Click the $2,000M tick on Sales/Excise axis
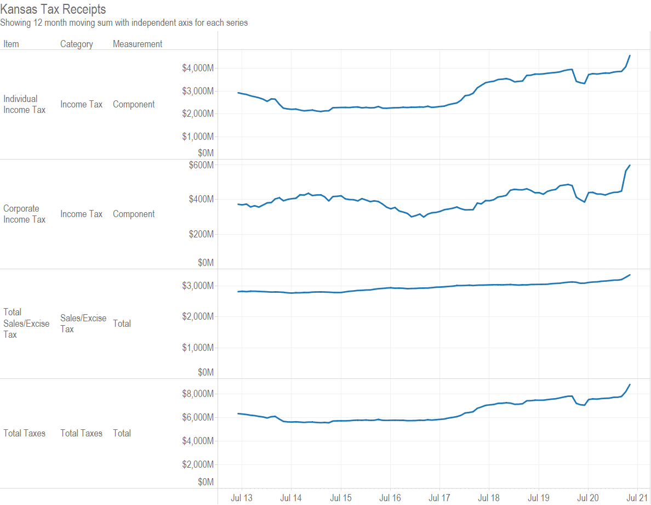This screenshot has width=651, height=505. [x=198, y=316]
